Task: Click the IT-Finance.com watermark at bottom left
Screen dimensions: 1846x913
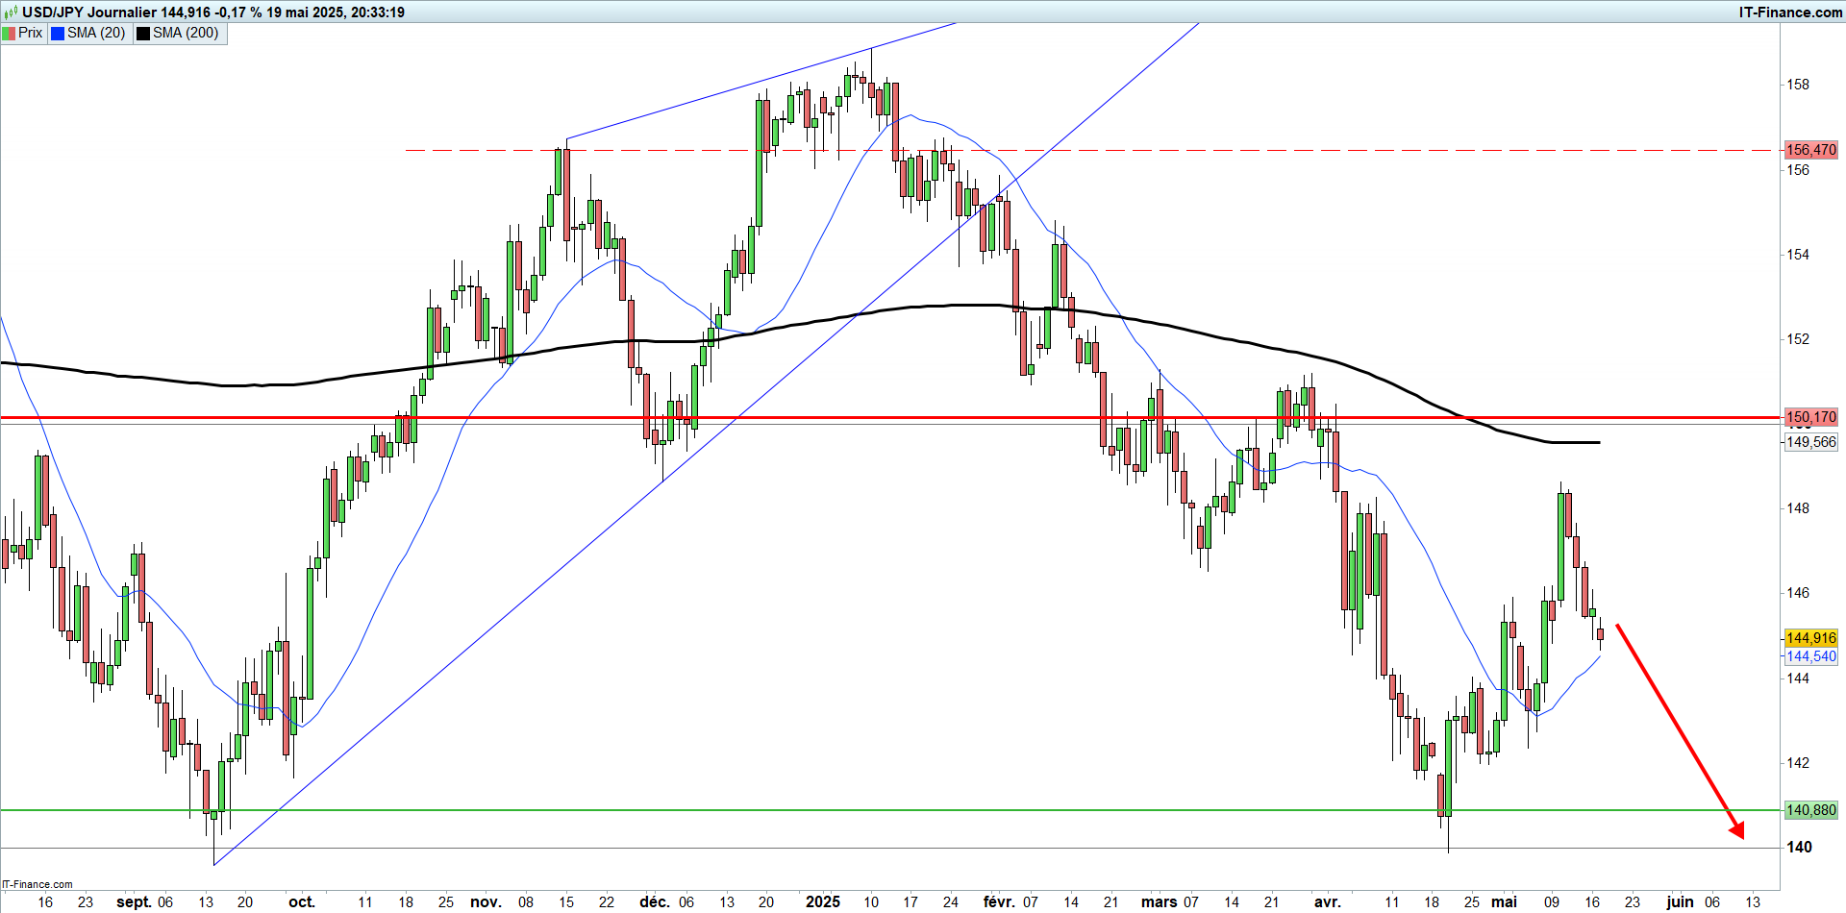Action: coord(37,884)
